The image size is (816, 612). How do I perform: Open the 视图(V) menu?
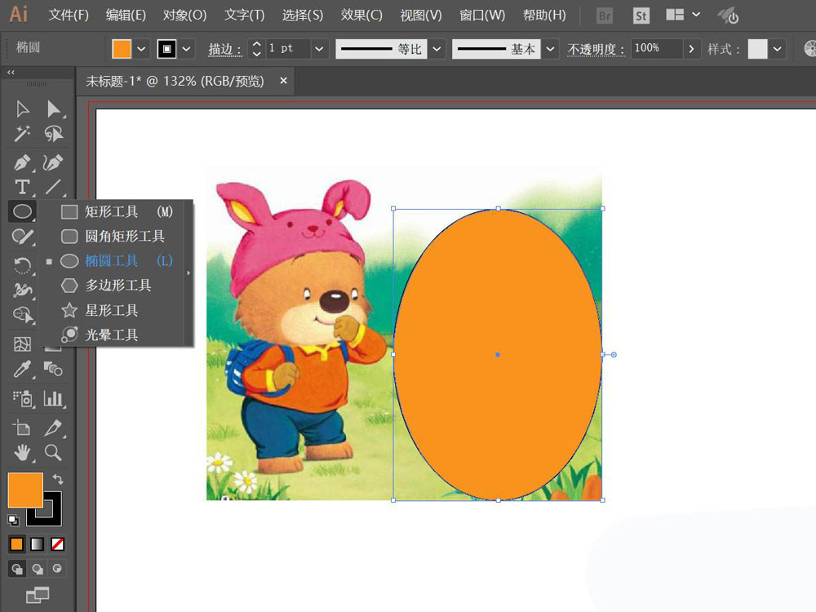pyautogui.click(x=421, y=15)
